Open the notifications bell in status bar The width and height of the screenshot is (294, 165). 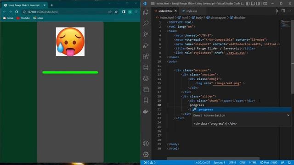click(x=289, y=162)
